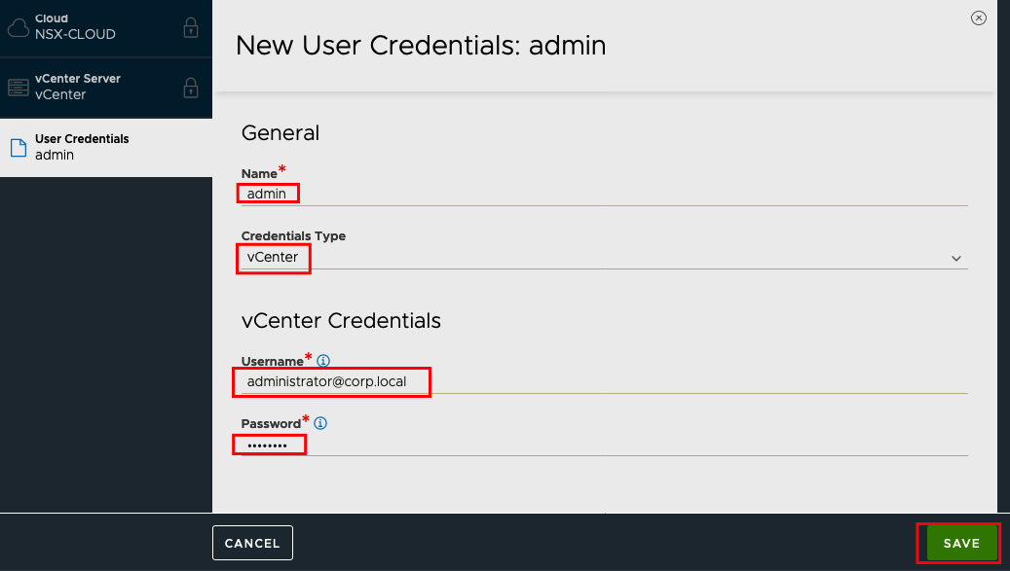The image size is (1010, 571).
Task: Focus the administrator@corp.local username field
Action: 604,381
